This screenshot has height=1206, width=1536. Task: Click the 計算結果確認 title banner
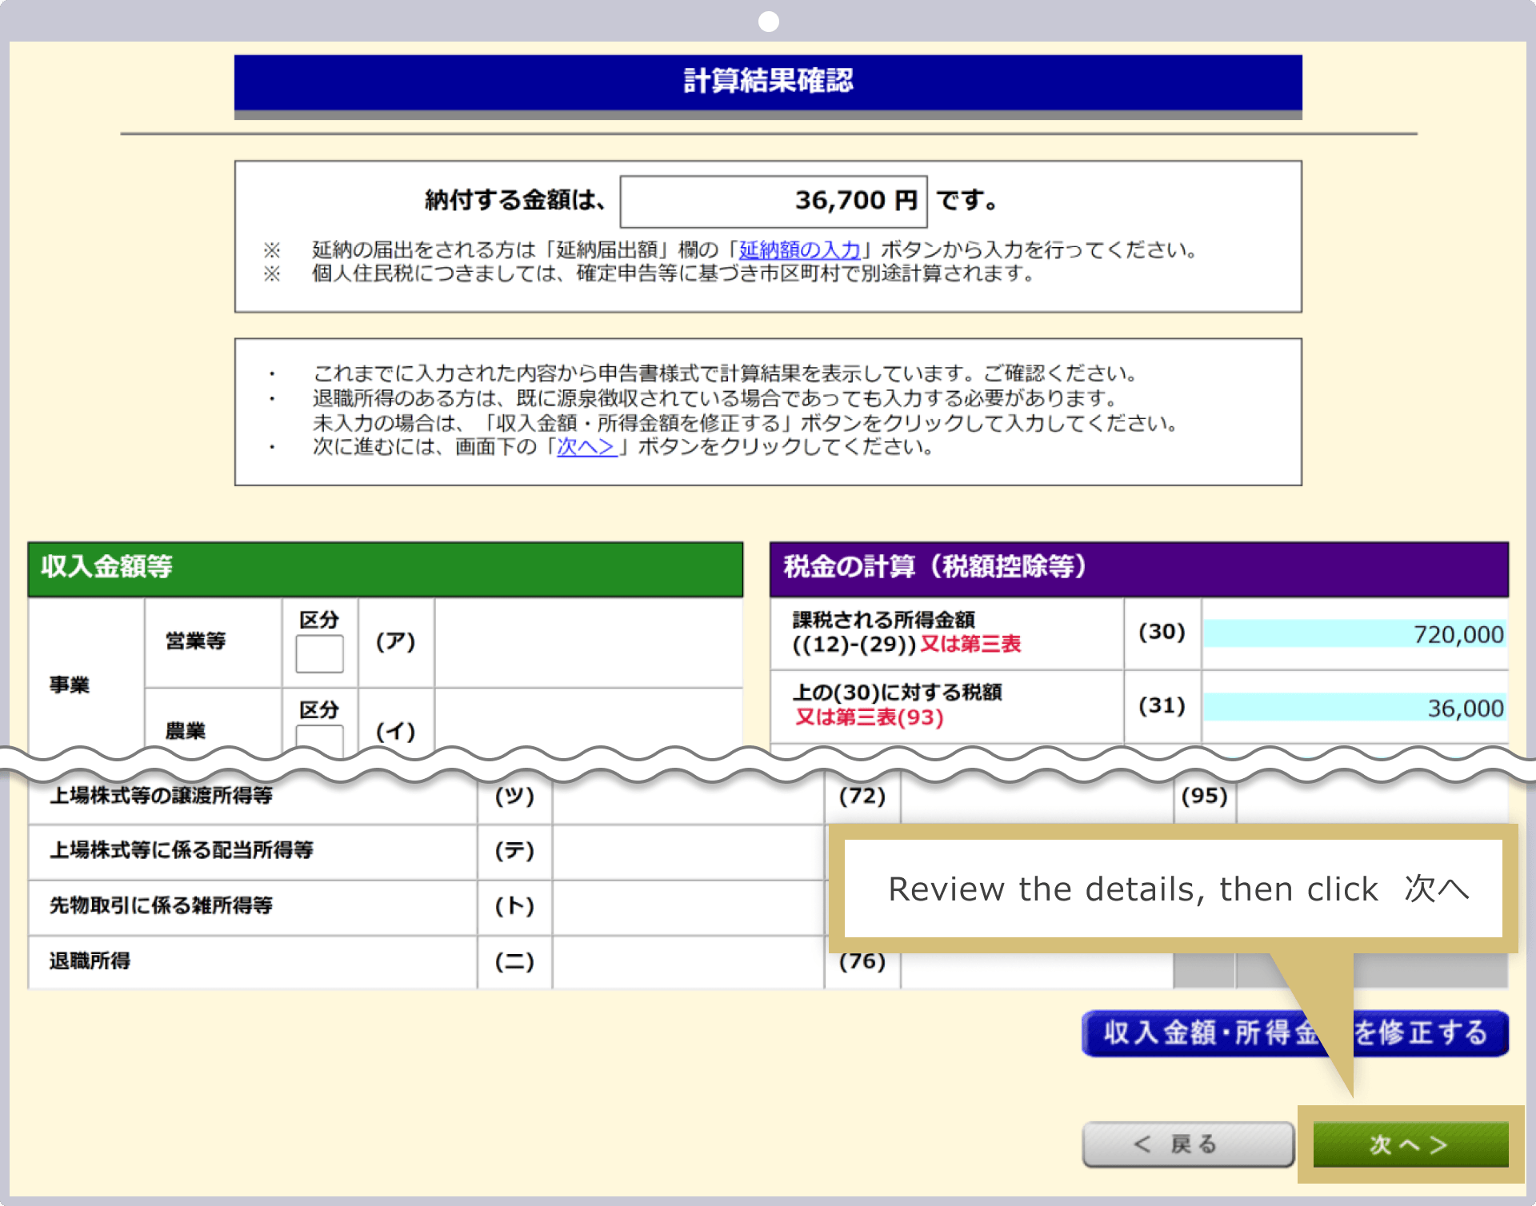click(x=767, y=82)
